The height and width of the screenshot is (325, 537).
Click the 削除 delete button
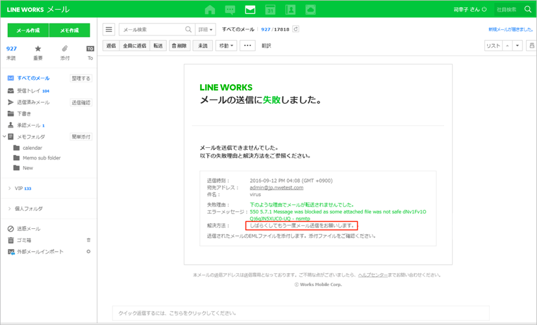(179, 45)
